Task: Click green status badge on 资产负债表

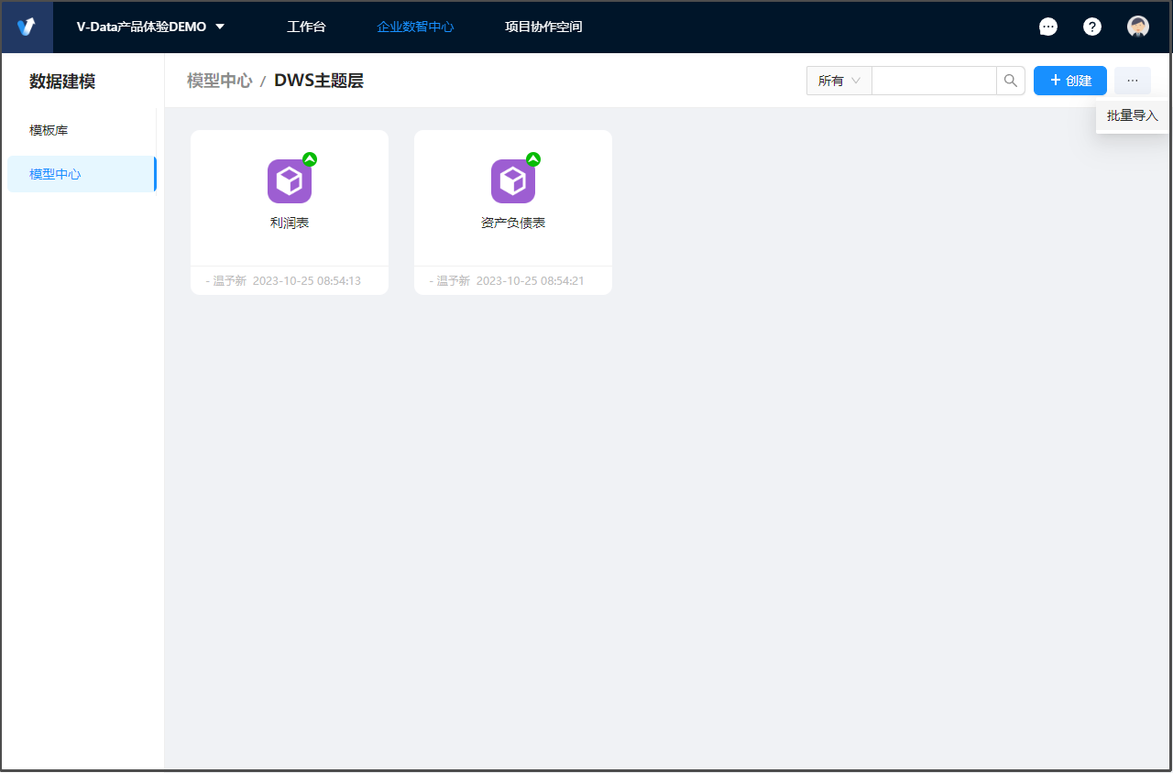Action: (533, 159)
